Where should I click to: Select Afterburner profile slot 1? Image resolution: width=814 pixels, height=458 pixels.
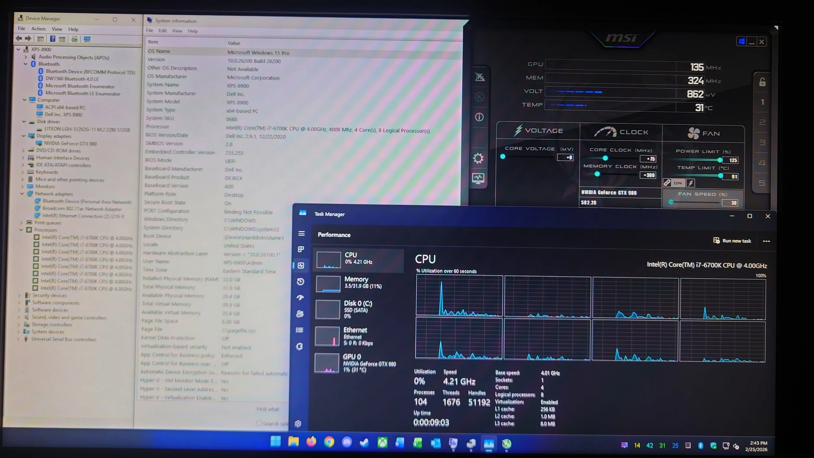[762, 102]
